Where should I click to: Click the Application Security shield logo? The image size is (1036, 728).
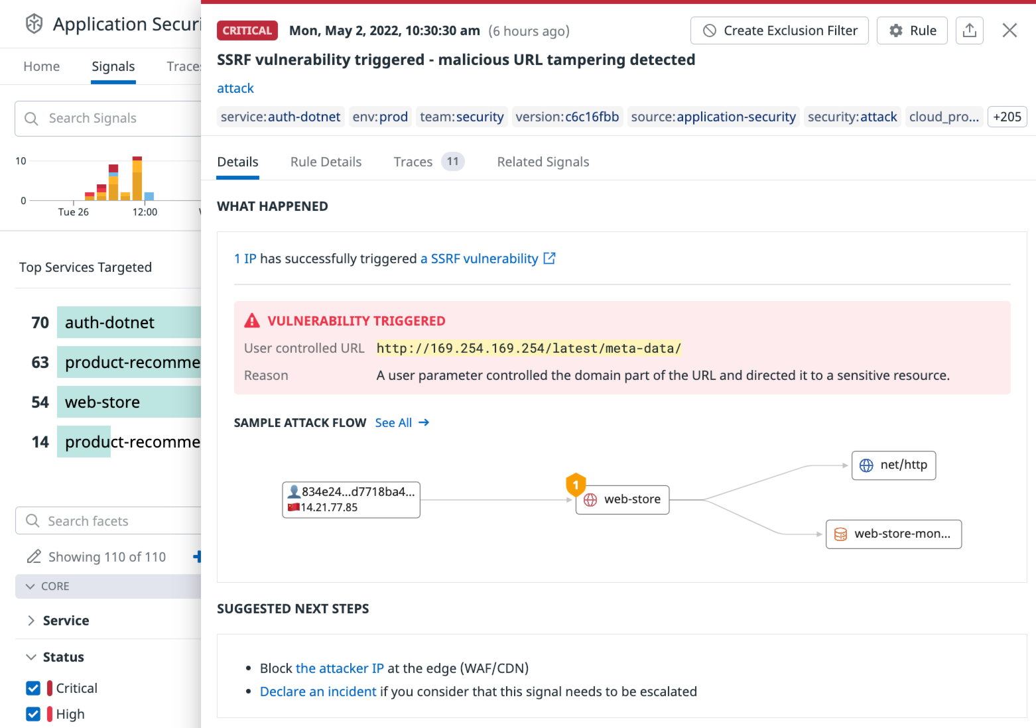(34, 24)
